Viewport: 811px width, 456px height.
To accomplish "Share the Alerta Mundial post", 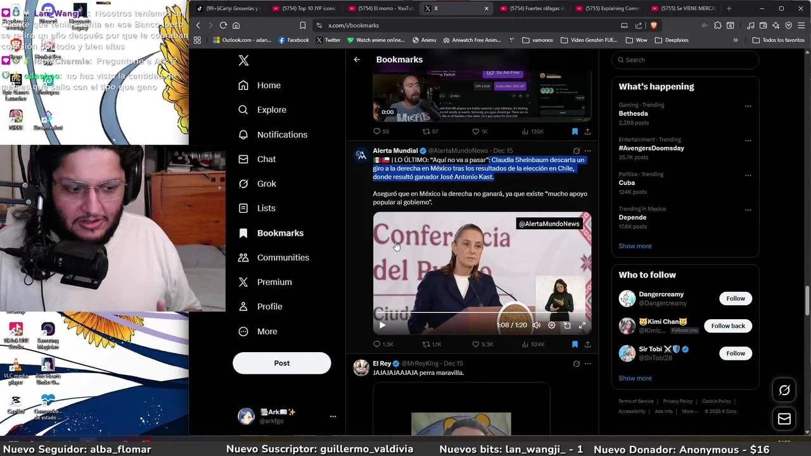I will [x=587, y=344].
